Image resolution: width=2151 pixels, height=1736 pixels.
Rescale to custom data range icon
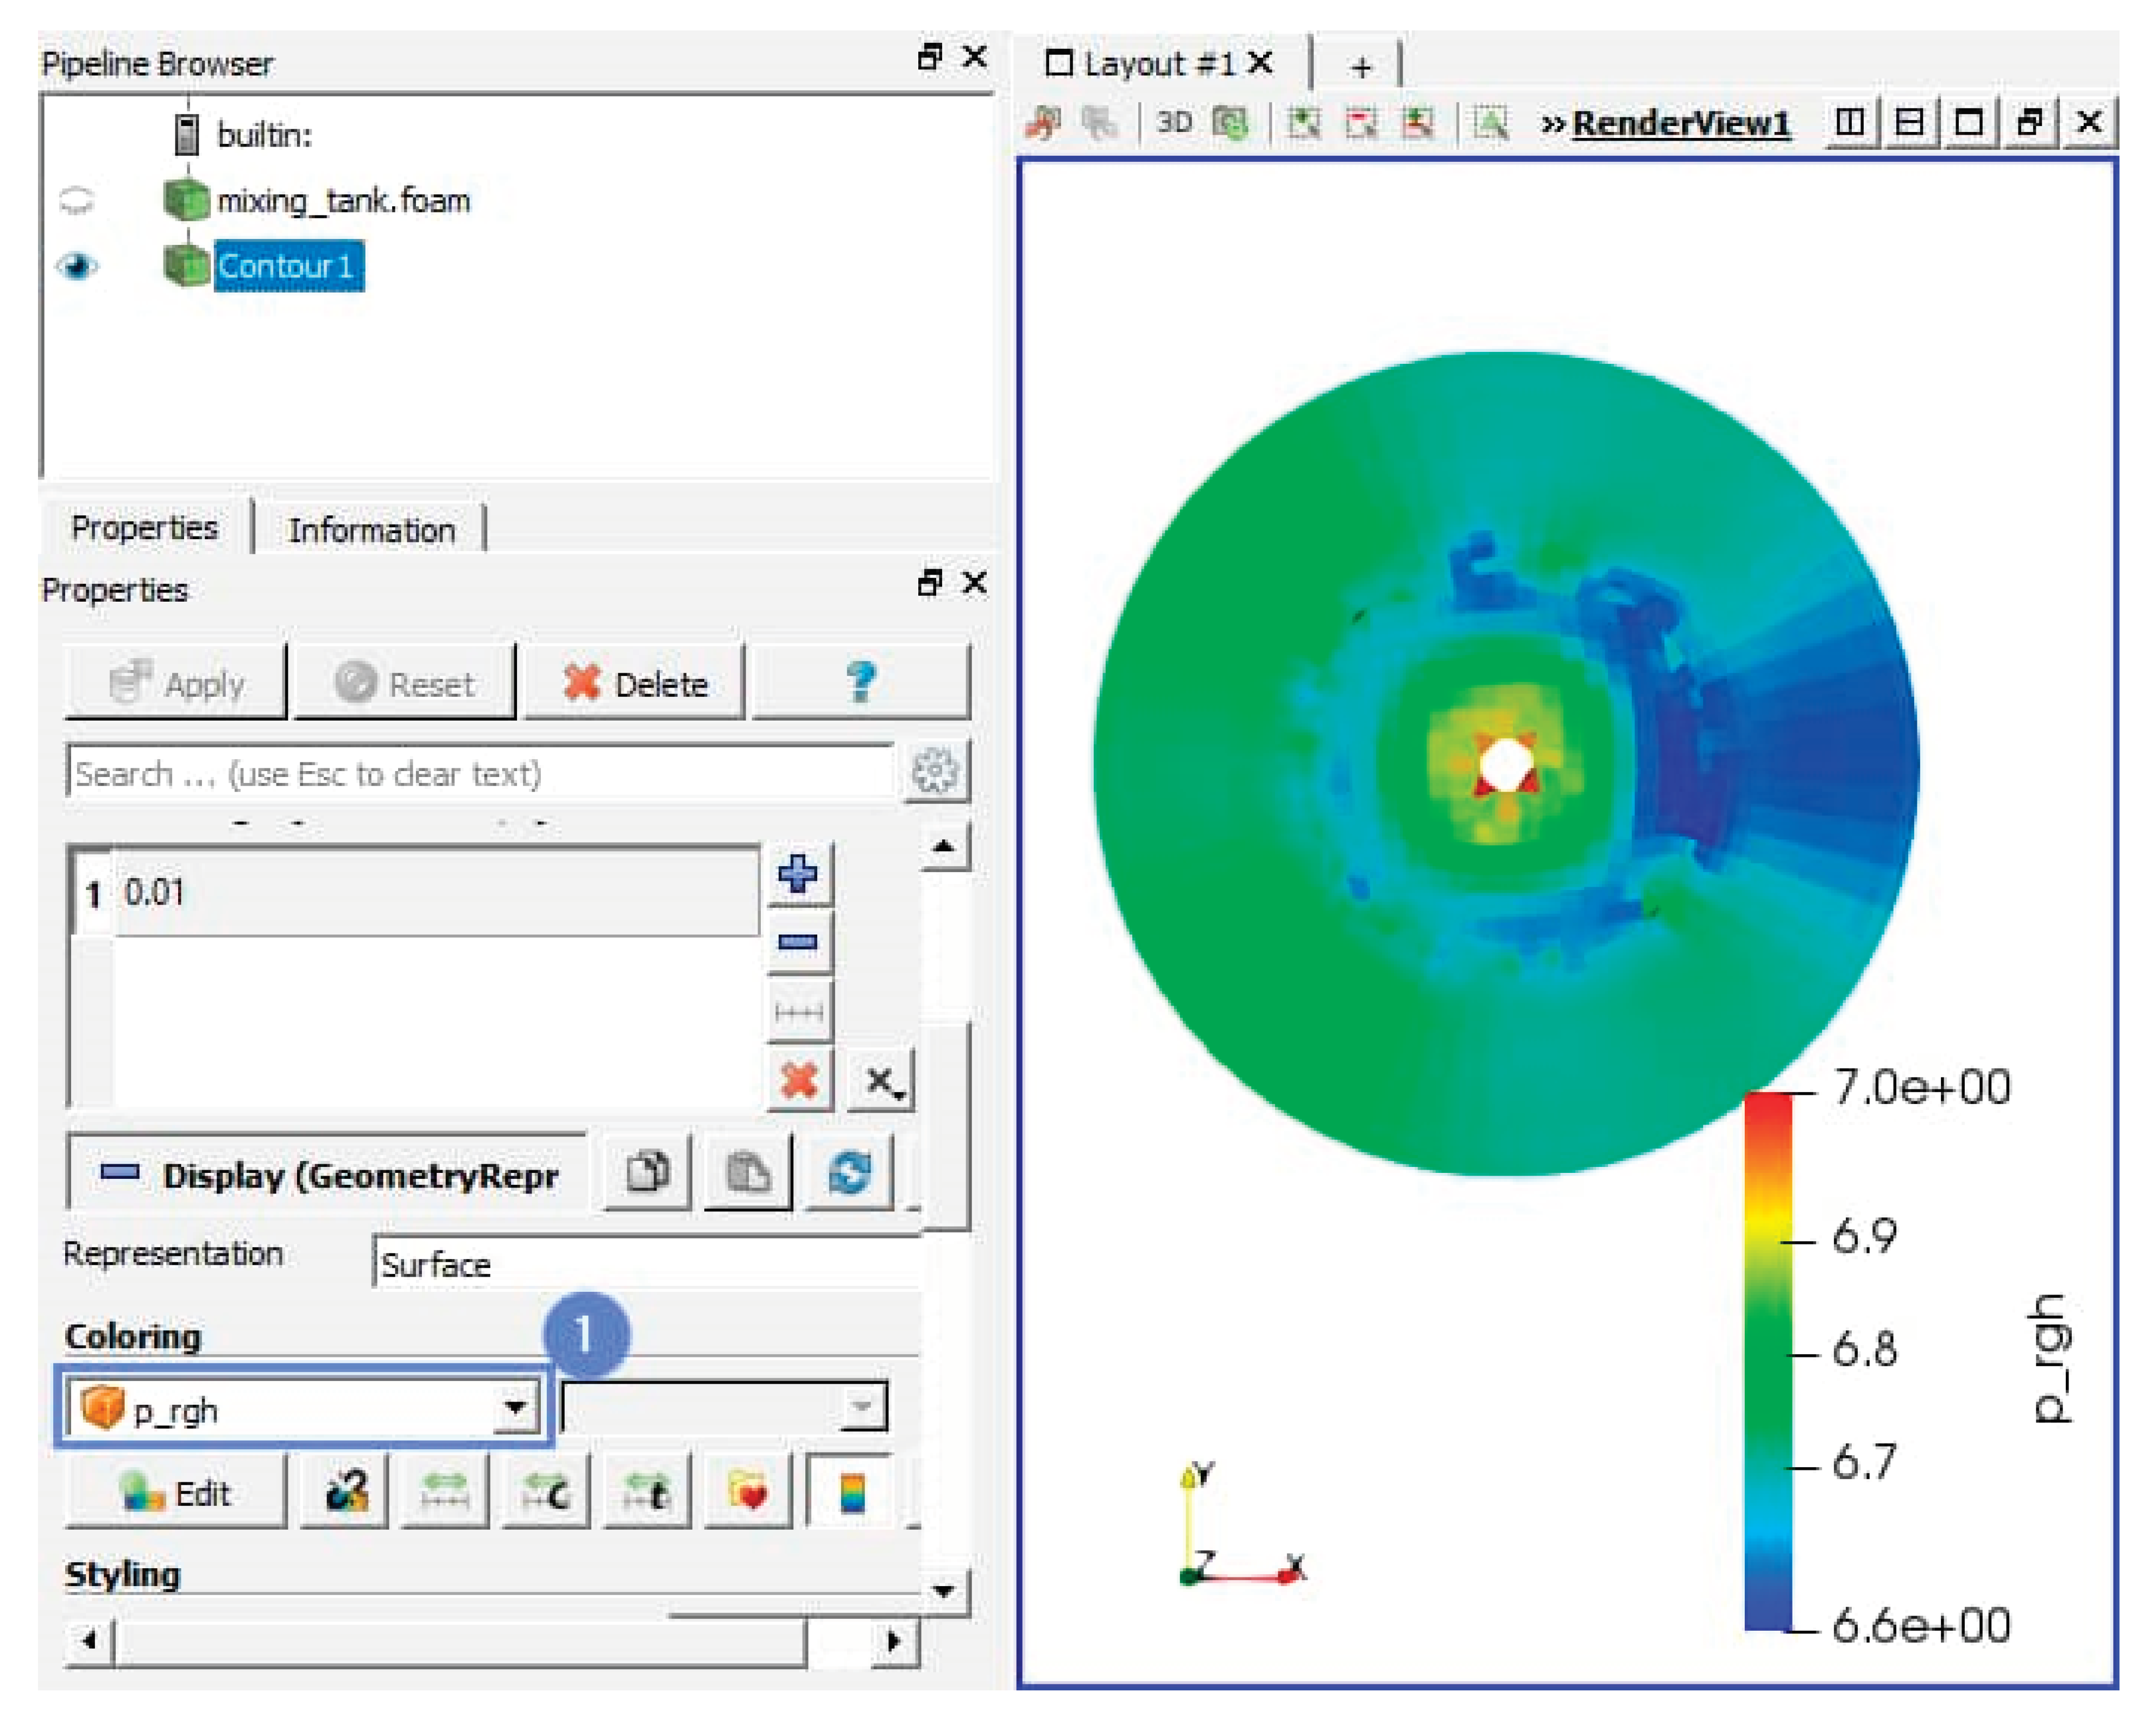(546, 1493)
